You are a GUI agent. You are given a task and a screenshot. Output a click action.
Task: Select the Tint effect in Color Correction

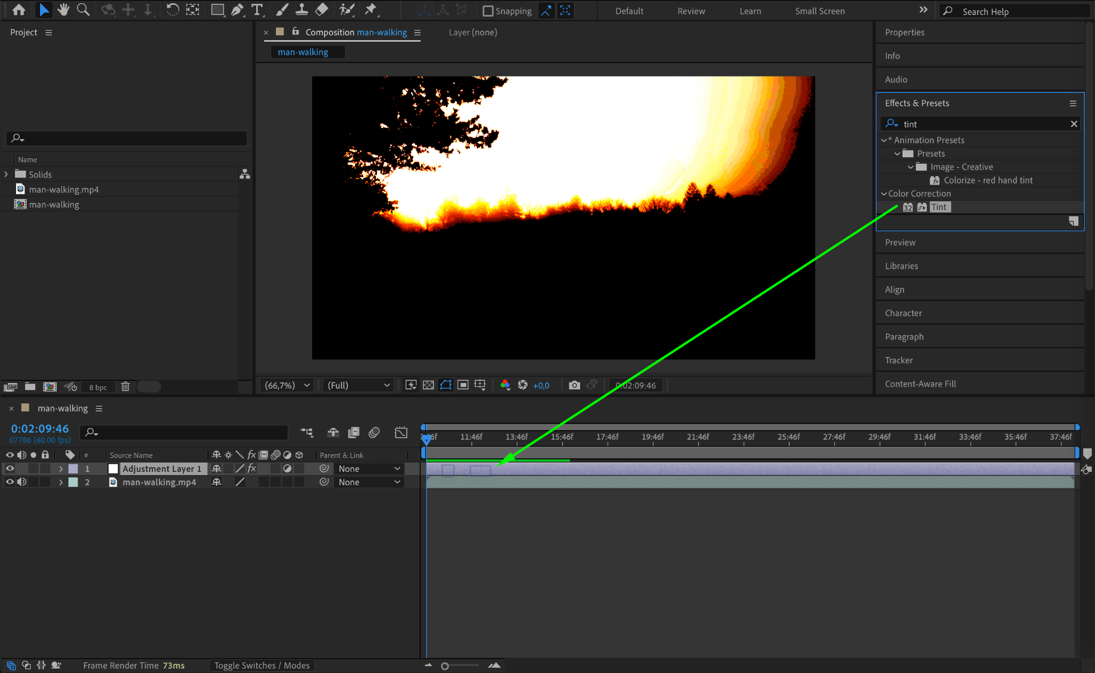click(939, 207)
